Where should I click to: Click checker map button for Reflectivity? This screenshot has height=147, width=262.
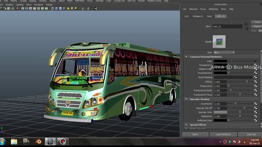click(255, 116)
